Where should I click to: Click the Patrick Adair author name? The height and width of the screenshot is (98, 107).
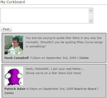point(15,89)
